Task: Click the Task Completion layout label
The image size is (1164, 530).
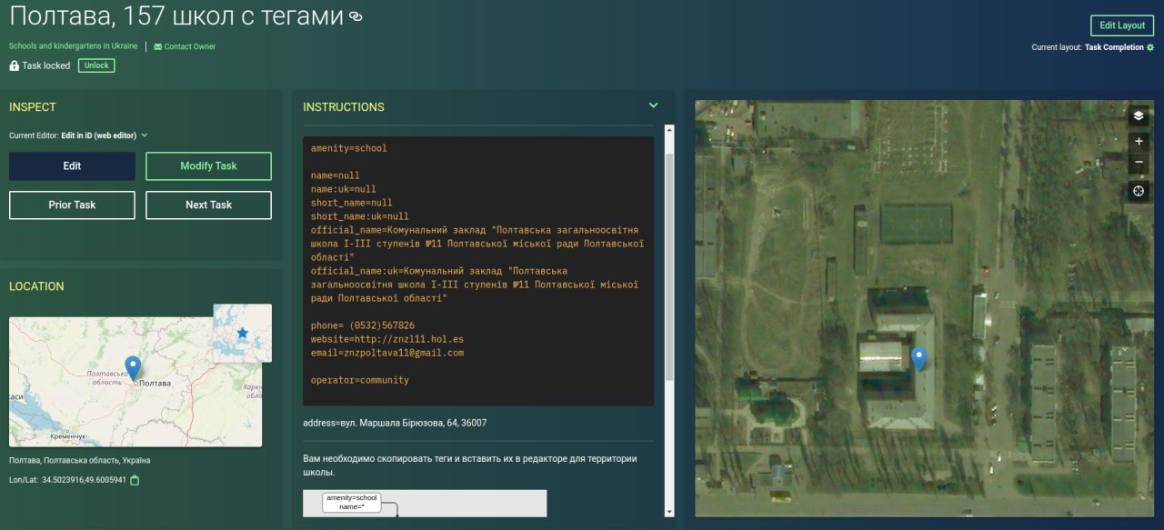Action: (x=1114, y=47)
